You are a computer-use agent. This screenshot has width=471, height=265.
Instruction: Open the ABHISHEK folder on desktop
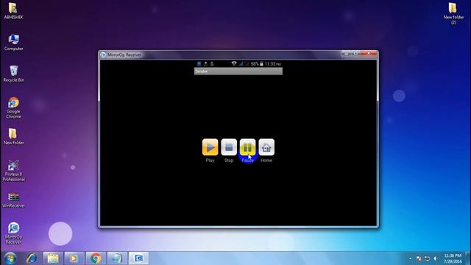pyautogui.click(x=13, y=11)
